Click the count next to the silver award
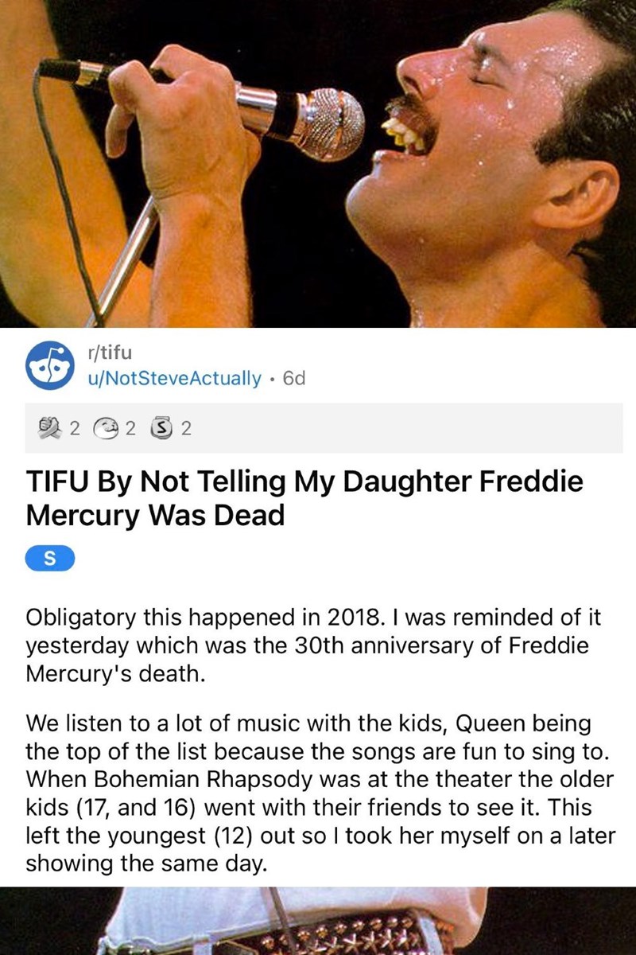 coord(186,430)
